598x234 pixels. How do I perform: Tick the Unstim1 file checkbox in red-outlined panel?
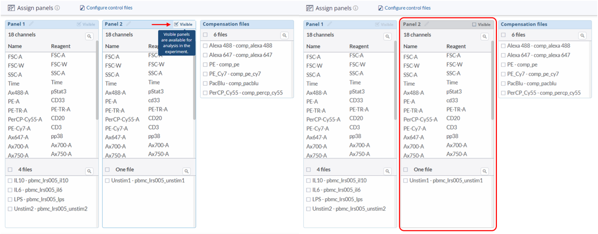coord(406,180)
